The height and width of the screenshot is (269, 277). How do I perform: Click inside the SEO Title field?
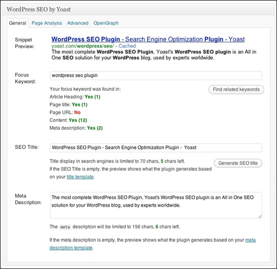click(x=156, y=148)
